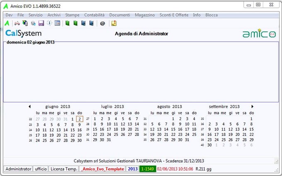Click the agosto 2013 month header
This screenshot has width=282, height=176.
click(x=170, y=106)
